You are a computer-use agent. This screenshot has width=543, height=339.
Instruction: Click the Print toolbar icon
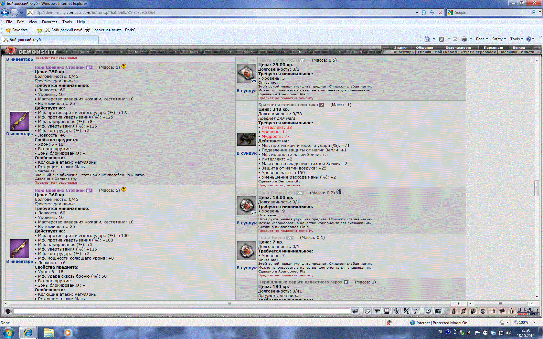pos(464,39)
